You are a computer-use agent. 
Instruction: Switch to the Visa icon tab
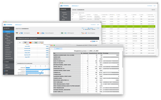25,43
